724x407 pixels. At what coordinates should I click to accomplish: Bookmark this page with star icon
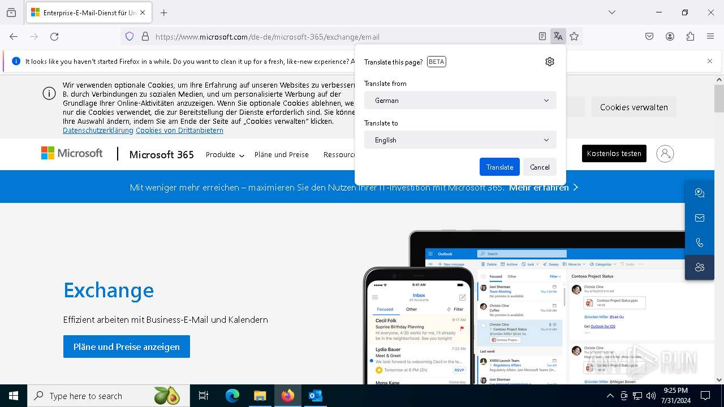pos(574,36)
